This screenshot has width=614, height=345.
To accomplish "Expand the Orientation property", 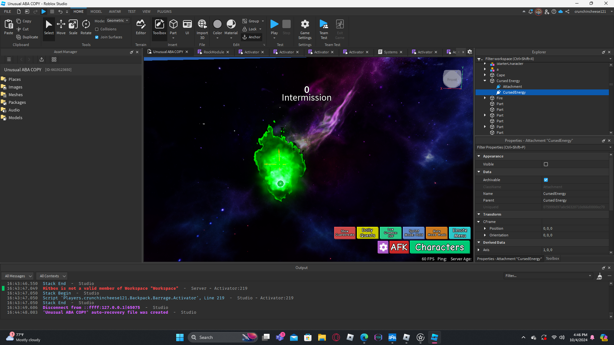I will 485,235.
